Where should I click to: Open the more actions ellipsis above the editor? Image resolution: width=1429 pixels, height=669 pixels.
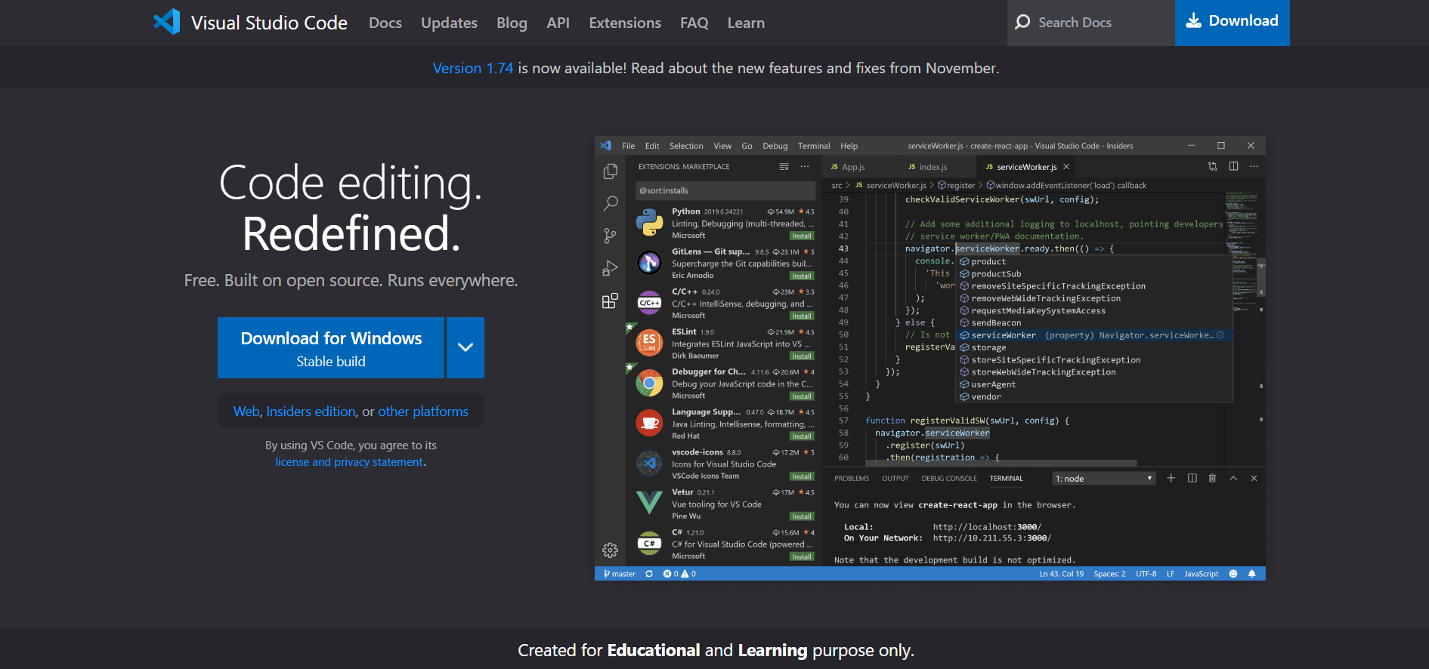tap(1254, 166)
